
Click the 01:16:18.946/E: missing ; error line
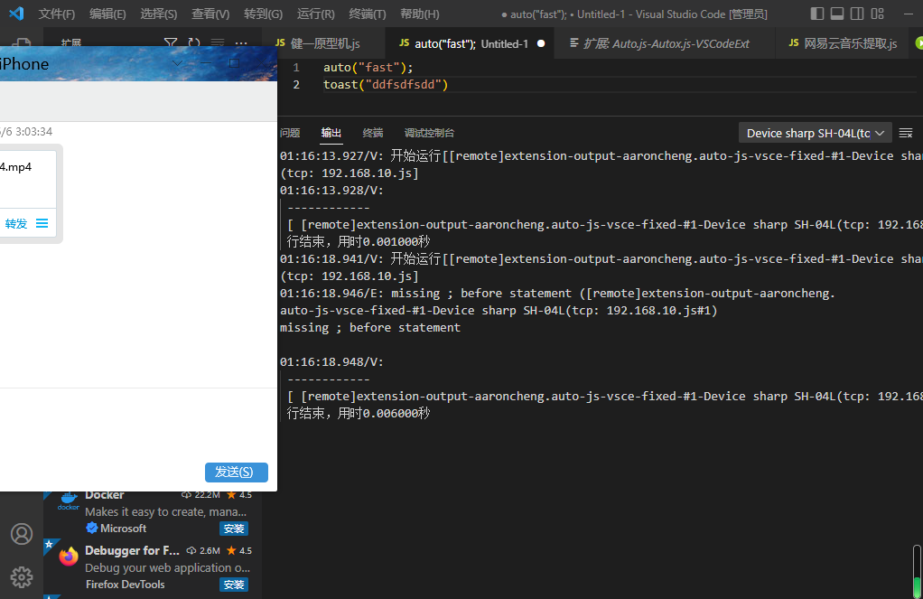tap(557, 293)
